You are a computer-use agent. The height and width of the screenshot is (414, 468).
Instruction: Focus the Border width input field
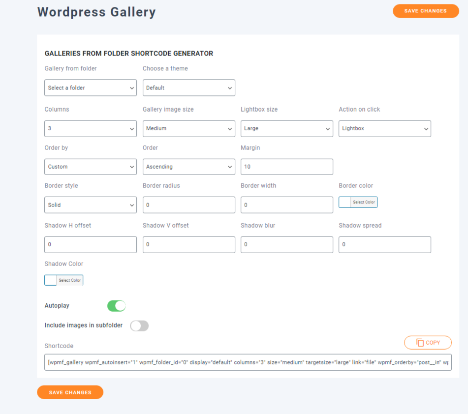287,205
